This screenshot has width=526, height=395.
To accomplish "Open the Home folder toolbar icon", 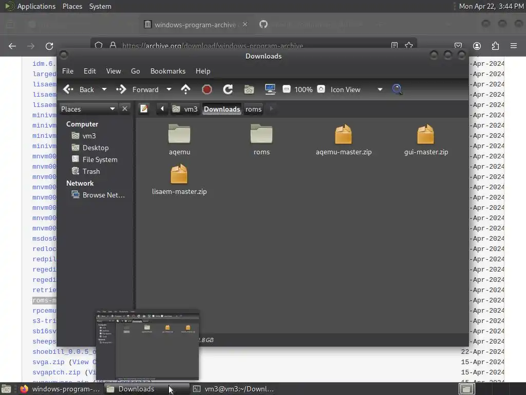I will pyautogui.click(x=249, y=89).
